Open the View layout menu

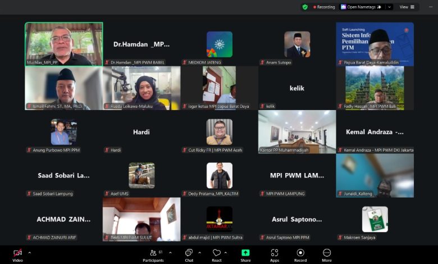point(407,7)
